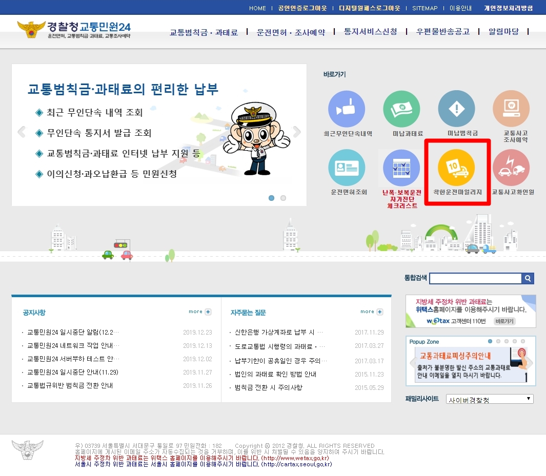Open 최근무인단속내역 camera icon
This screenshot has height=476, width=546.
tap(347, 109)
